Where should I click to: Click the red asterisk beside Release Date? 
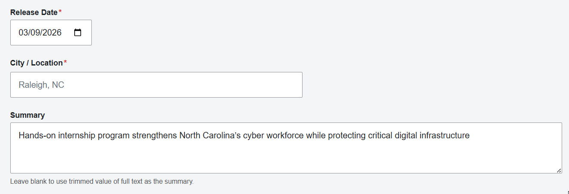pos(60,12)
